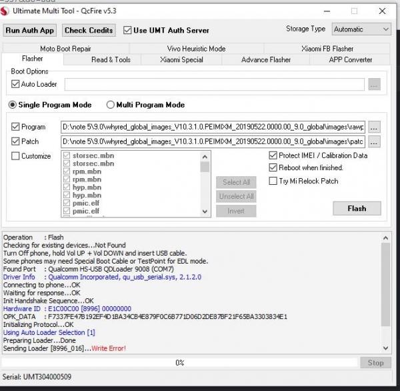This screenshot has width=400, height=391.
Task: Click the Flash button
Action: (357, 208)
